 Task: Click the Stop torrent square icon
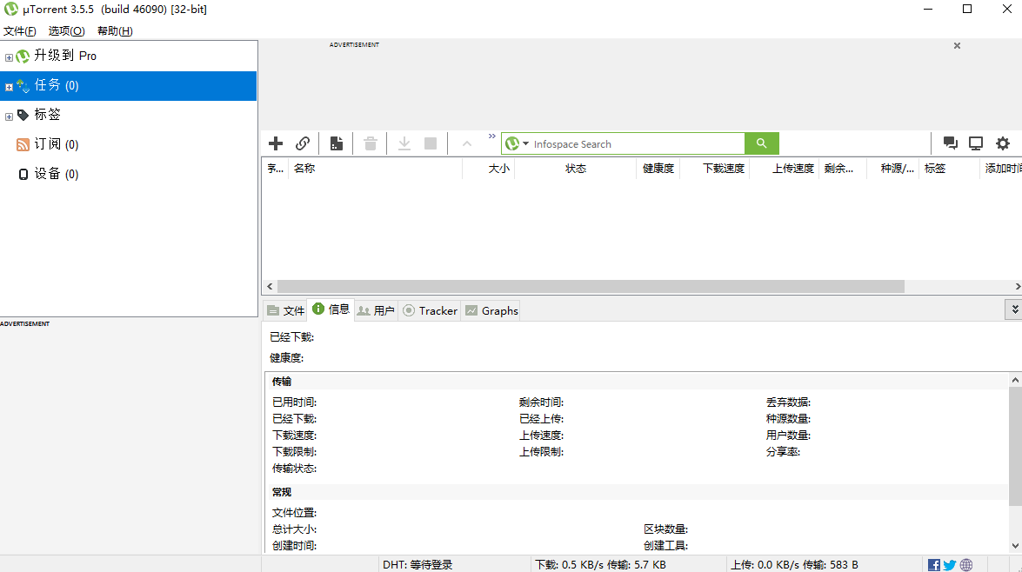coord(430,143)
